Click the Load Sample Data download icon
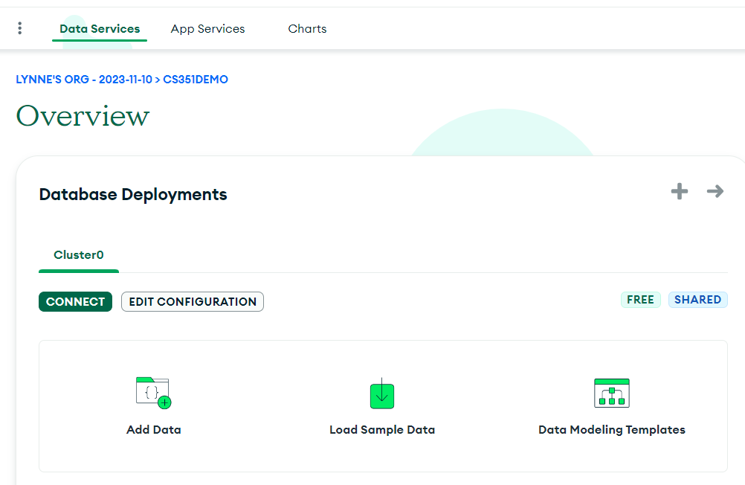 pyautogui.click(x=381, y=394)
